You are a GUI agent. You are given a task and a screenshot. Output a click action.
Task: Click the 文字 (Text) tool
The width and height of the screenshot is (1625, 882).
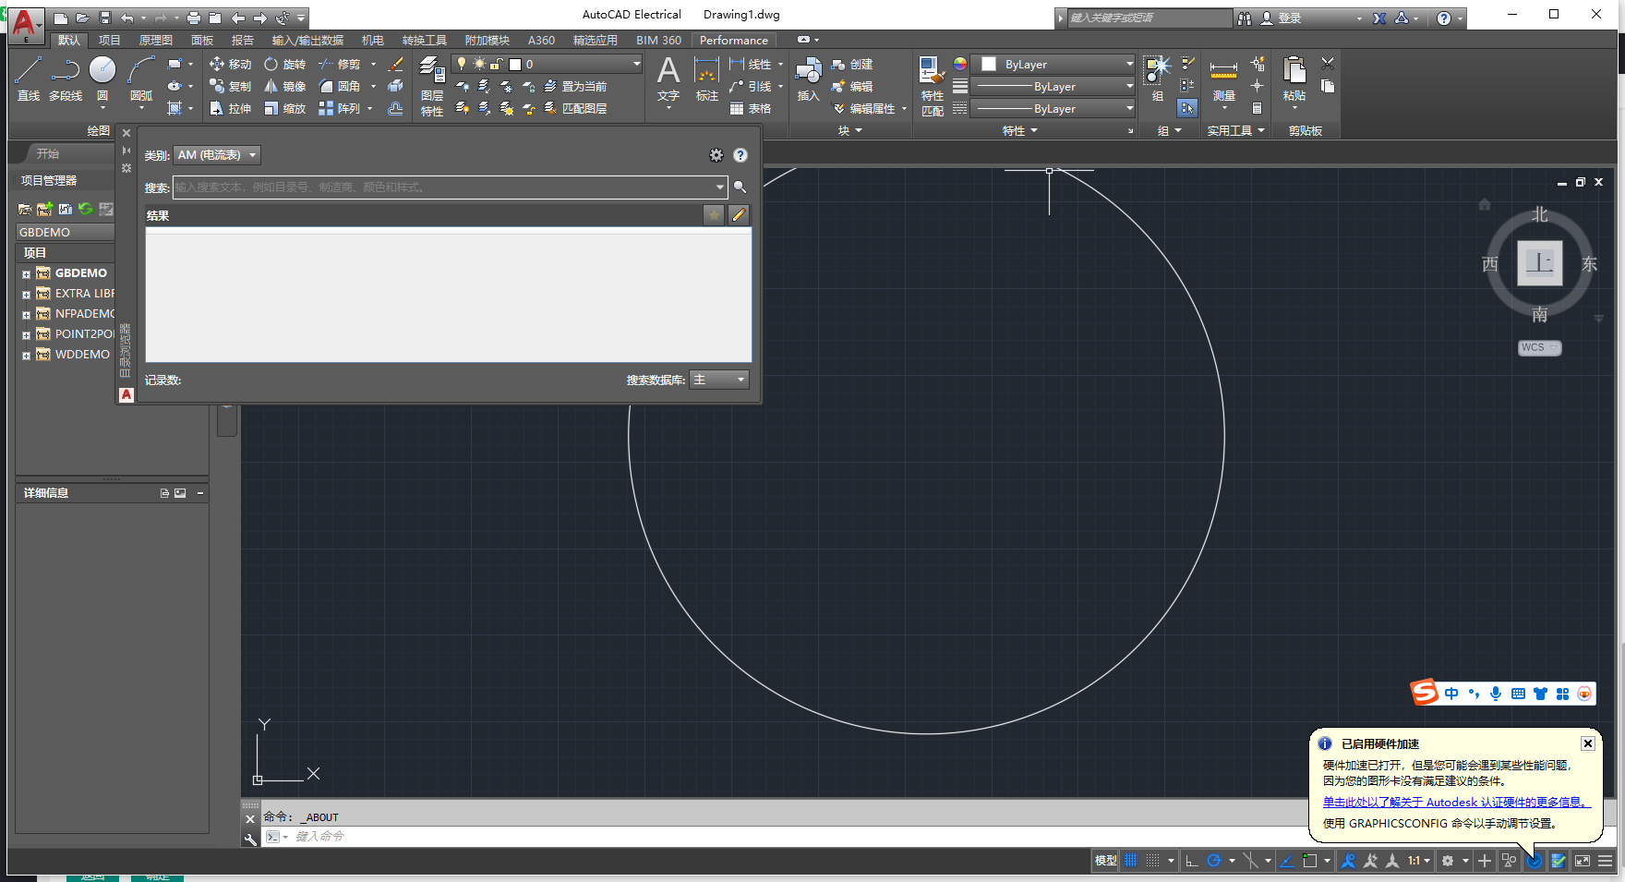pyautogui.click(x=668, y=79)
